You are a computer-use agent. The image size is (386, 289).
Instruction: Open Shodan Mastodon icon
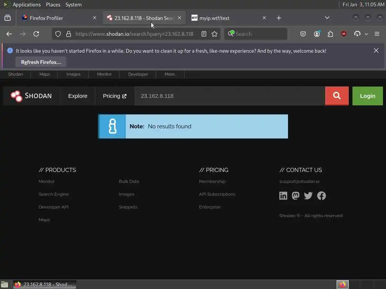coord(296,196)
